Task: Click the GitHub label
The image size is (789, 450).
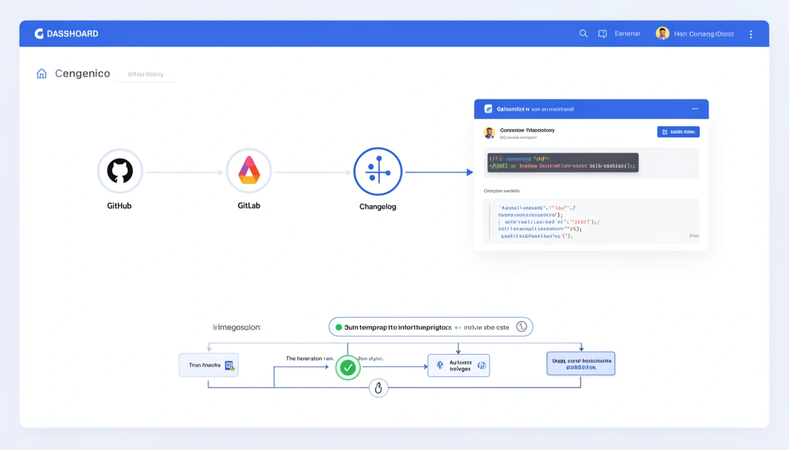Action: 119,206
